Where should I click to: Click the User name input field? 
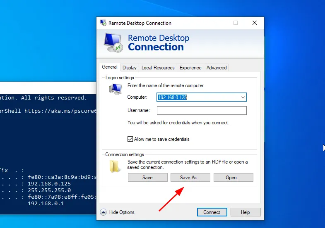coord(202,111)
